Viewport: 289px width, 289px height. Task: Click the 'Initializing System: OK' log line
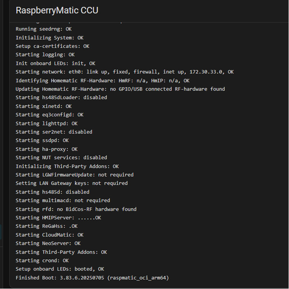pos(49,38)
